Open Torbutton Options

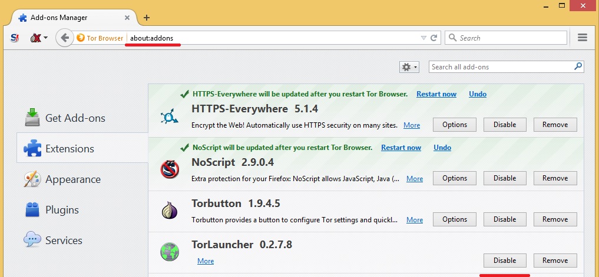(455, 219)
